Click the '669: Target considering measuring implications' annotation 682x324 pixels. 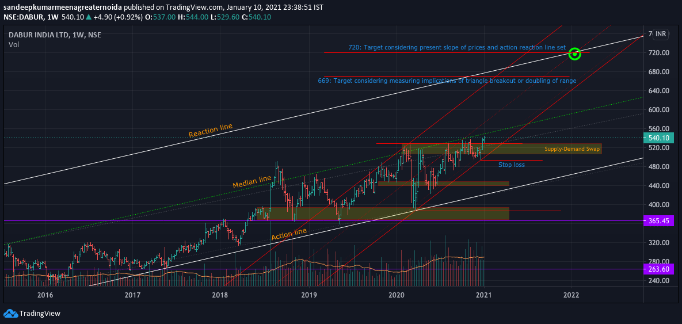point(447,81)
